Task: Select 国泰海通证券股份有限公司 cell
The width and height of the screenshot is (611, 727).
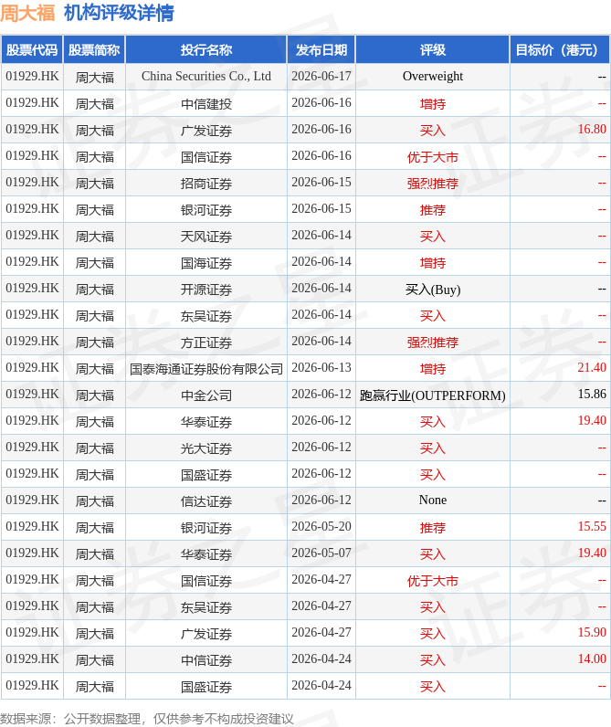Action: (206, 369)
